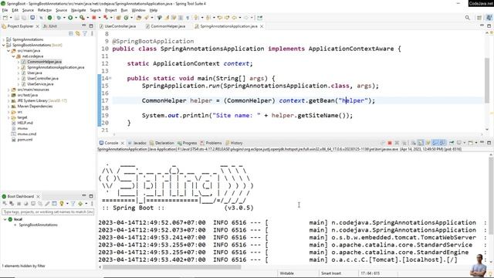Screen dimensions: 494x278
Task: Click the filter funnel icon in Boot Dashboard
Action: pyautogui.click(x=73, y=204)
